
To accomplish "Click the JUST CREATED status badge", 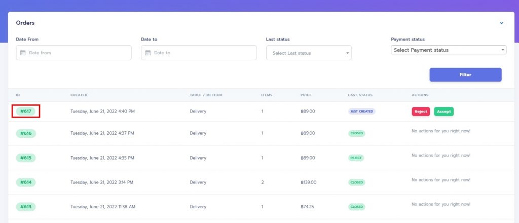I will [x=361, y=111].
